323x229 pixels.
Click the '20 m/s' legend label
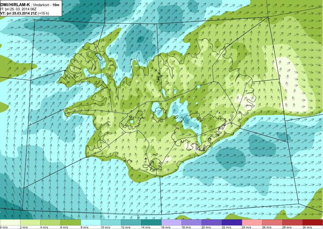[206, 227]
